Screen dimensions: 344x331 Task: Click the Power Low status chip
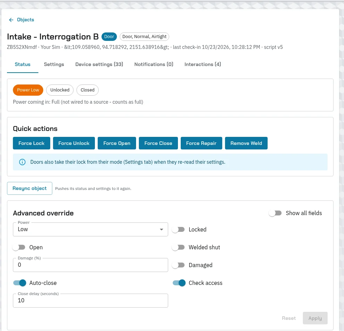pos(28,90)
